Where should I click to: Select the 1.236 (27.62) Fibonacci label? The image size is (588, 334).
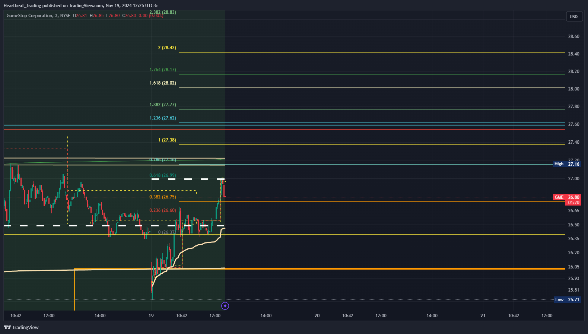coord(163,118)
